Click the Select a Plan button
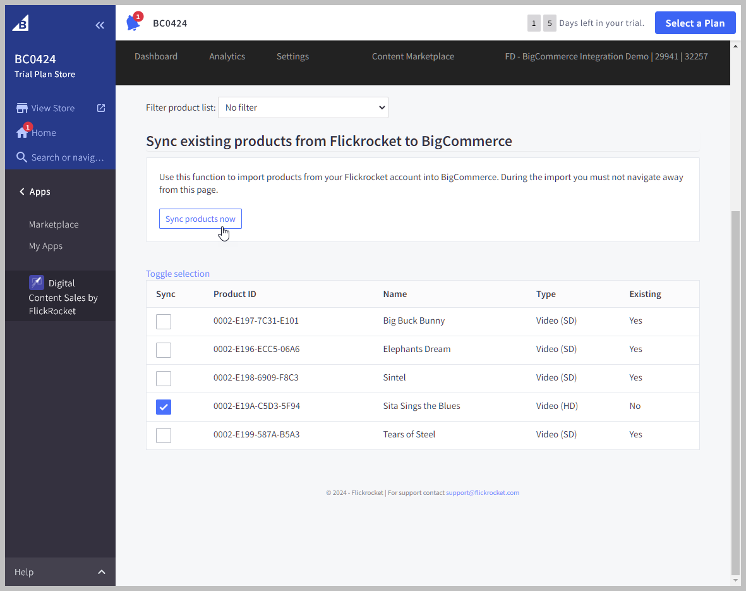 click(x=695, y=23)
